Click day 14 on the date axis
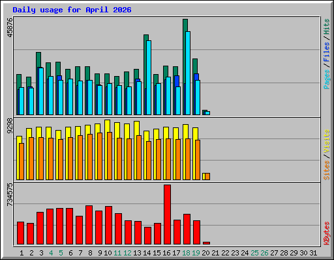Viewport: 334px width, 260px height. coord(147,253)
